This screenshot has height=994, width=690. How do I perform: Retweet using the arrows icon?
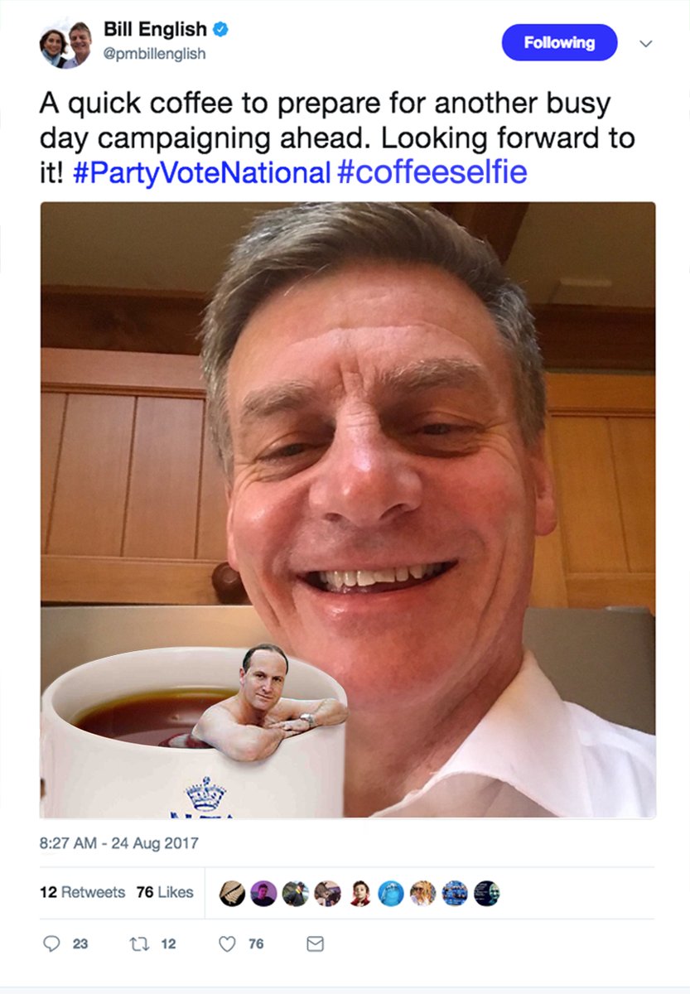tap(139, 943)
